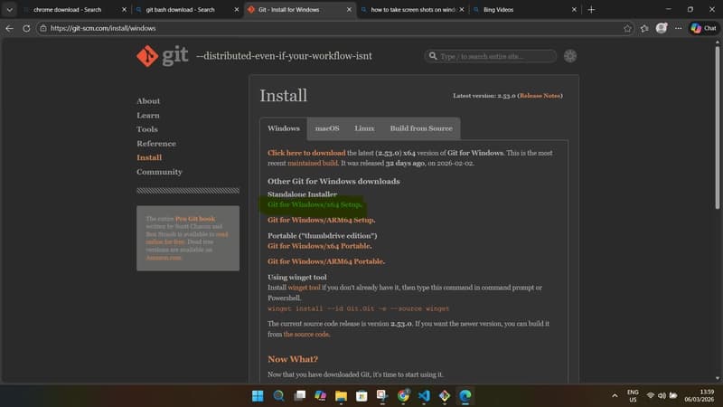Open the taskbar clock and date
The height and width of the screenshot is (407, 723).
point(699,395)
